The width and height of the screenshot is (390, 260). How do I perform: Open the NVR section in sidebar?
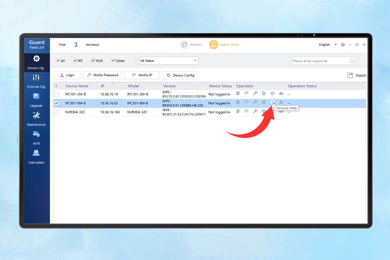(x=36, y=138)
